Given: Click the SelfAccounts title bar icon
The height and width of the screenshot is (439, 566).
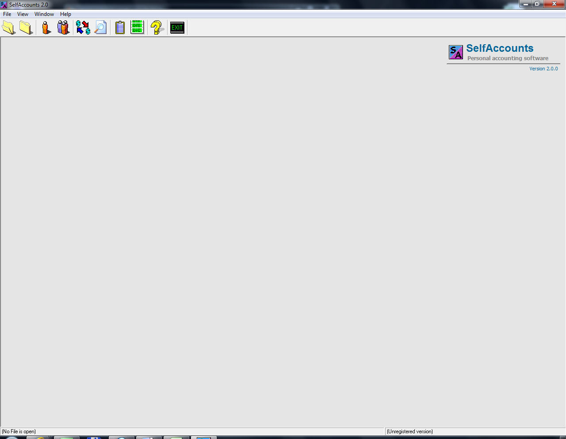Looking at the screenshot, I should [x=4, y=4].
